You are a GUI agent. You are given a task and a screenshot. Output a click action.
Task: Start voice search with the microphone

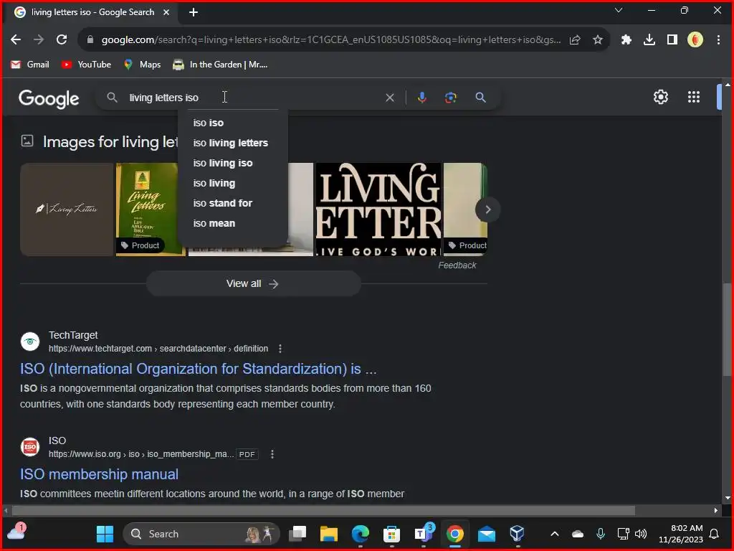click(421, 98)
